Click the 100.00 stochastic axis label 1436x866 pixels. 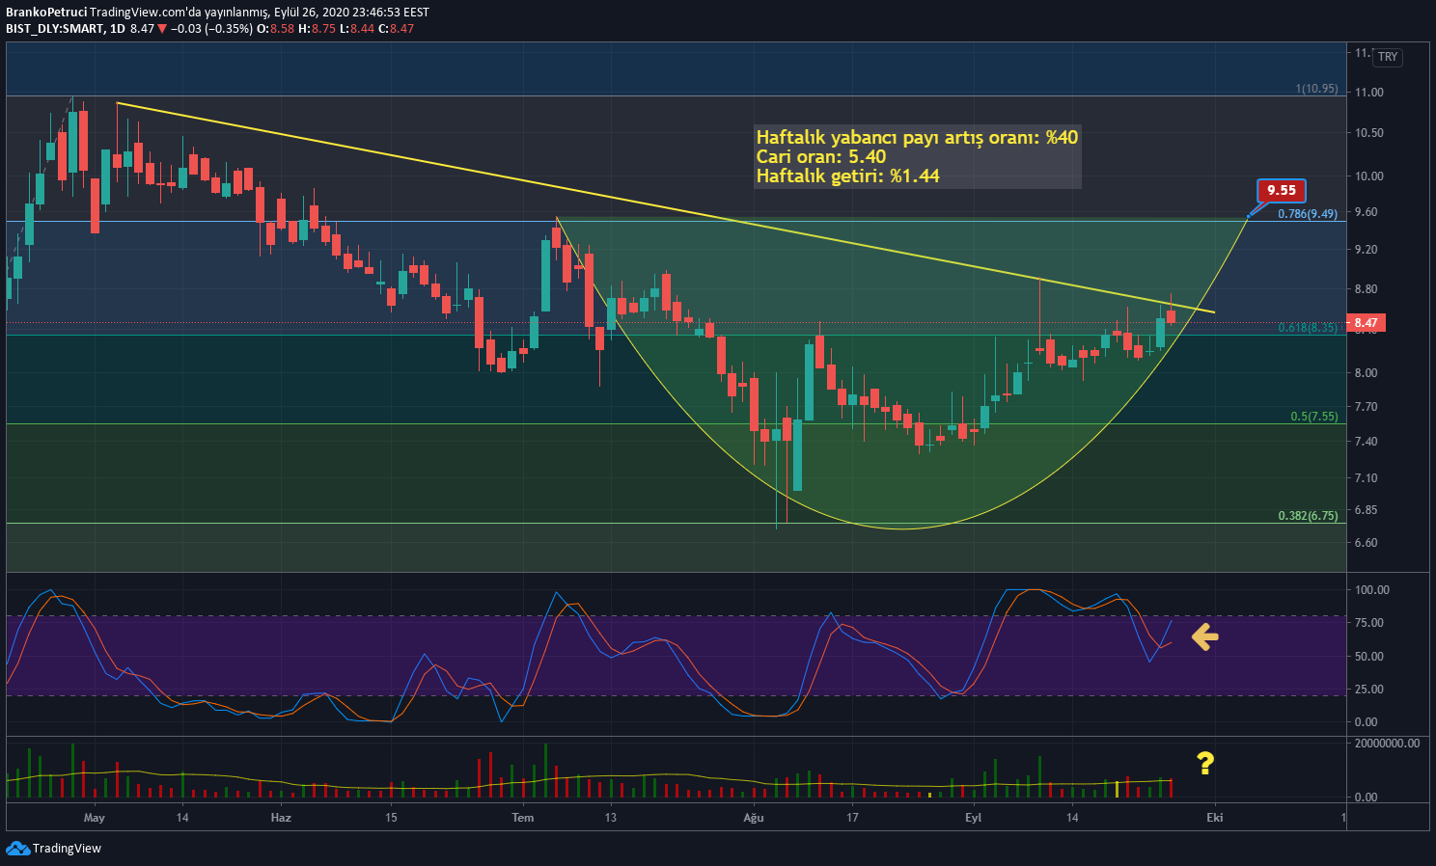pos(1372,590)
